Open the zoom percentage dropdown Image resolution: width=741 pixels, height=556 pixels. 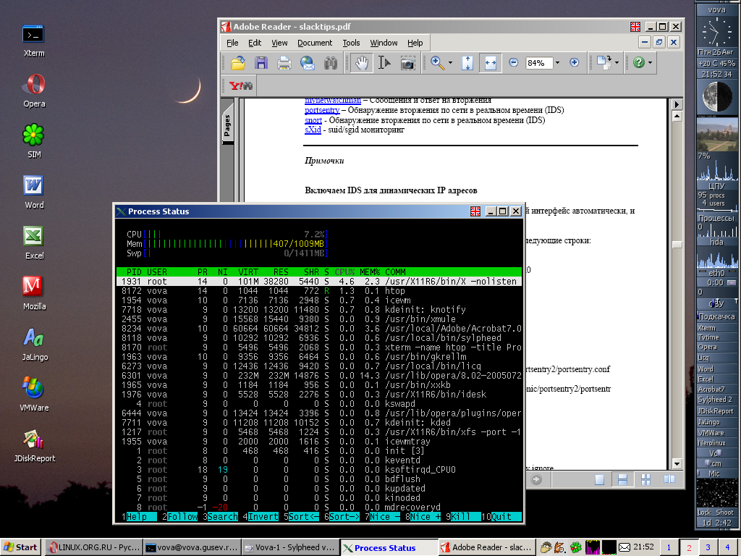(558, 62)
